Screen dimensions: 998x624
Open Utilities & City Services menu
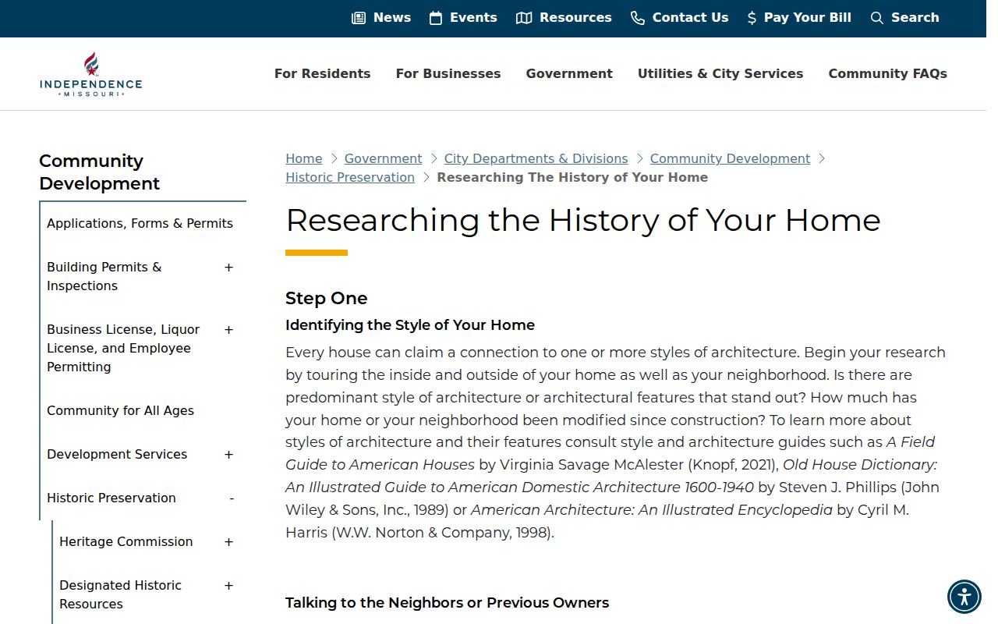click(x=720, y=73)
